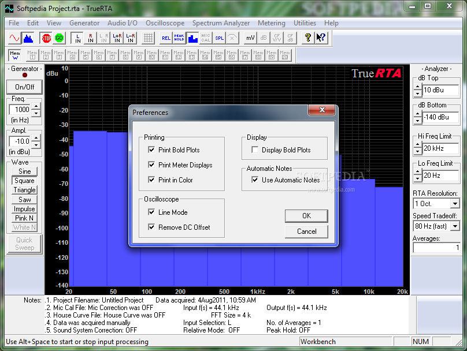Toggle oscilloscope Line Mode checkbox
The height and width of the screenshot is (351, 467).
pyautogui.click(x=151, y=212)
